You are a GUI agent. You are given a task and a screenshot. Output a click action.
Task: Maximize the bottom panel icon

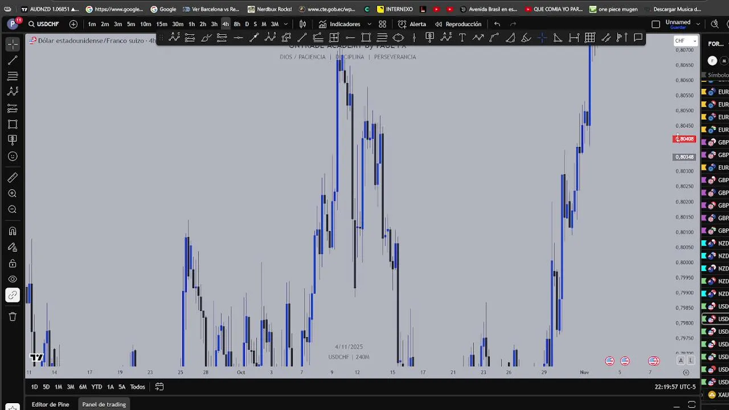tap(691, 404)
